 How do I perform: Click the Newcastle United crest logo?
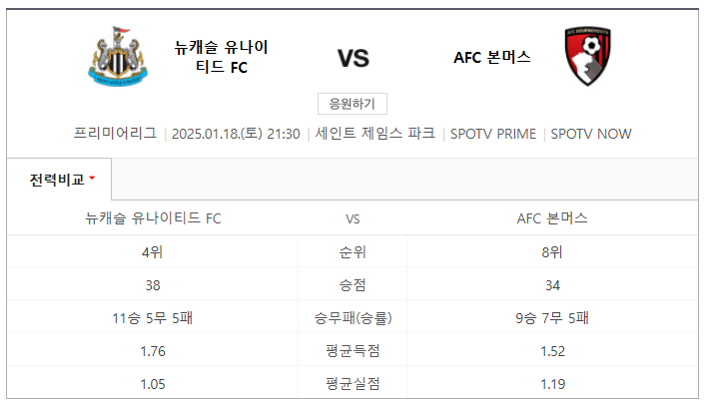point(118,57)
